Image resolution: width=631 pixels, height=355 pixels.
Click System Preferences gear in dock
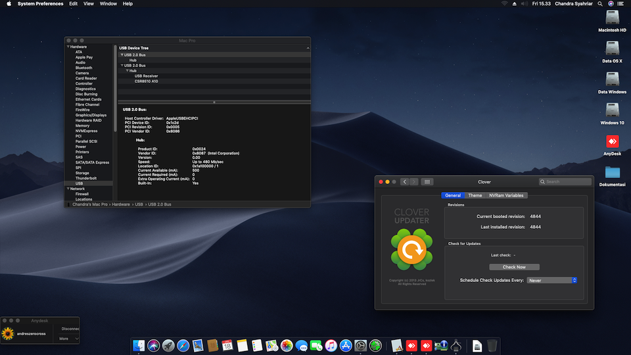(361, 346)
